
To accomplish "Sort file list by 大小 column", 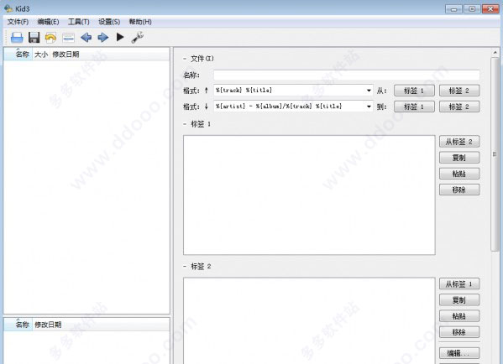I will [41, 55].
